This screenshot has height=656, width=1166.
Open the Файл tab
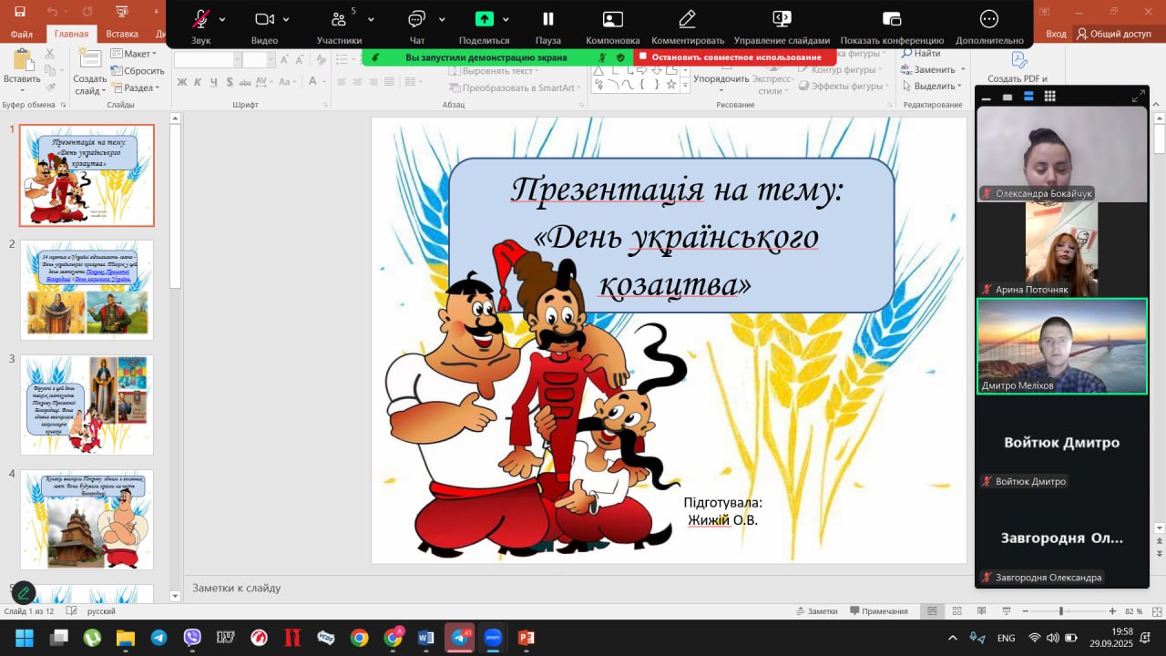coord(22,34)
